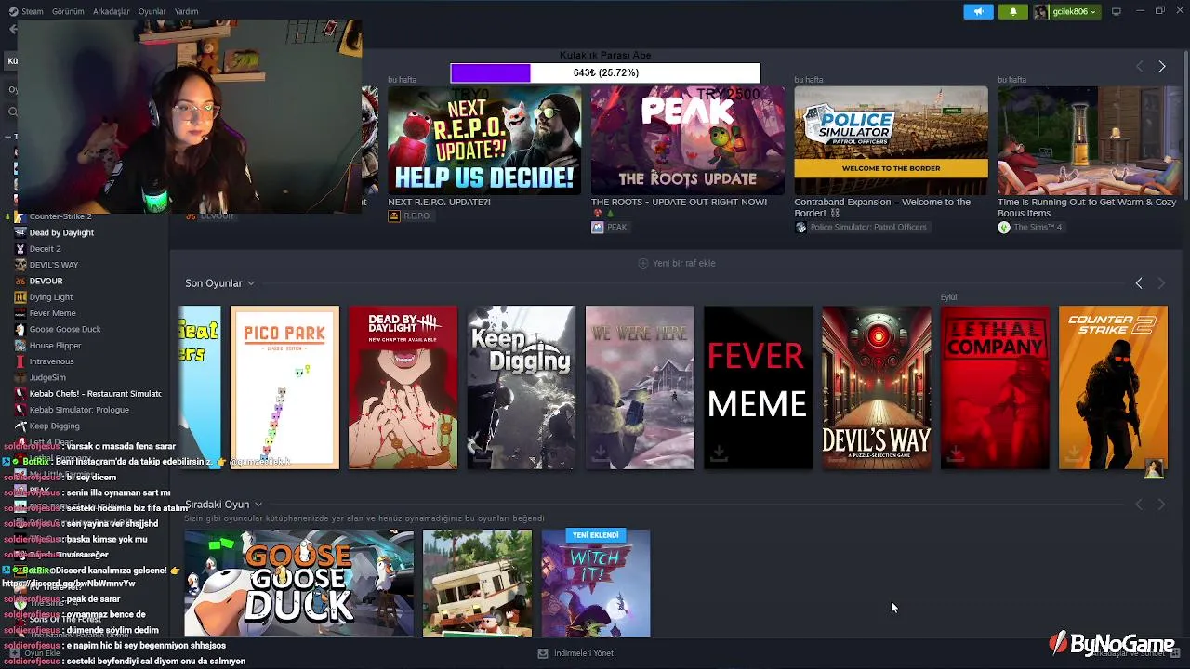Click the House Flipper icon in sidebar
The image size is (1190, 669).
[x=20, y=345]
